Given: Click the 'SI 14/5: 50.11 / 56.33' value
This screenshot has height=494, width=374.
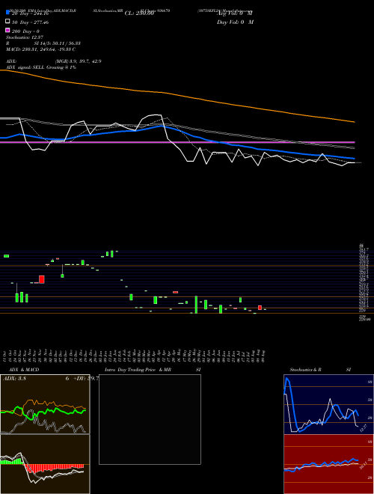Looking at the screenshot, I should (x=58, y=43).
